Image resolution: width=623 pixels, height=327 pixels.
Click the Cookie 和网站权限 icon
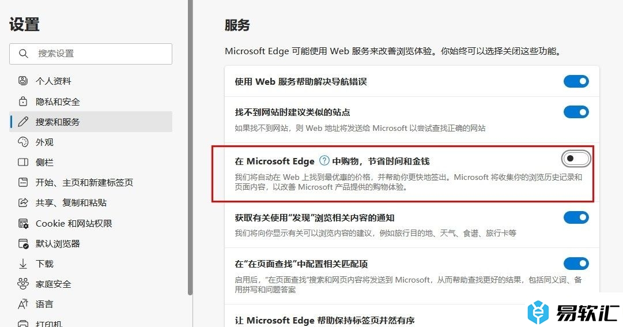pos(23,223)
